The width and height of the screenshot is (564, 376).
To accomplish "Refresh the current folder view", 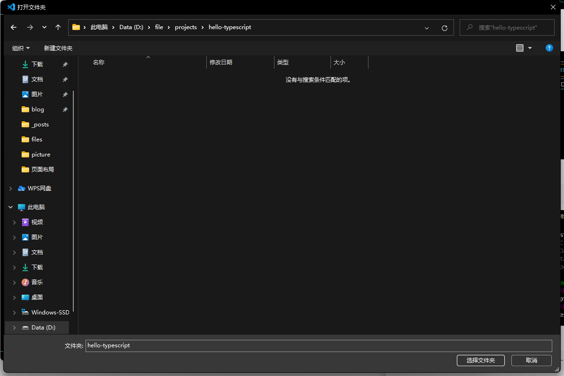I will pyautogui.click(x=444, y=28).
